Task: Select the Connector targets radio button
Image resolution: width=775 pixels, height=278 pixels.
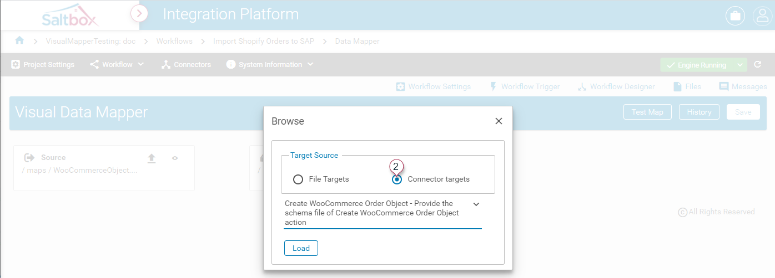Action: (x=397, y=179)
